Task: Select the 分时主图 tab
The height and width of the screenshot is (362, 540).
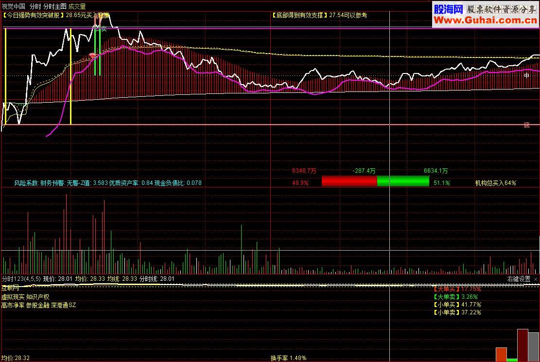Action: click(55, 6)
